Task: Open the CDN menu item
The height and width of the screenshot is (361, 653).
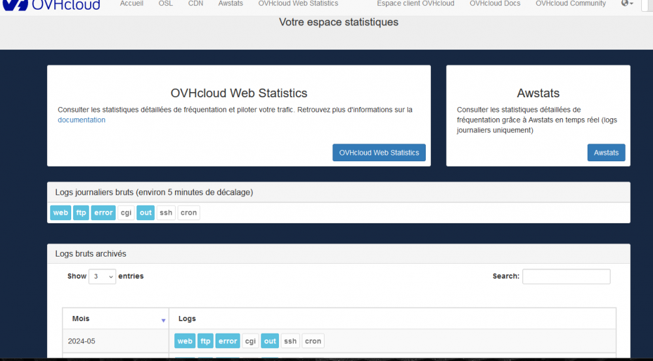Action: [196, 3]
